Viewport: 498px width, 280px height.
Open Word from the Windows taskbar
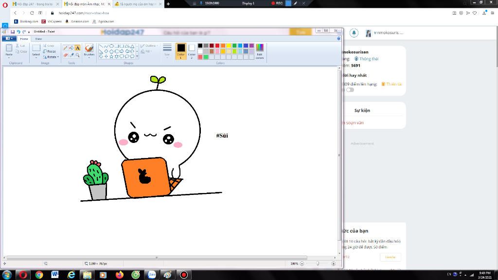pyautogui.click(x=55, y=275)
